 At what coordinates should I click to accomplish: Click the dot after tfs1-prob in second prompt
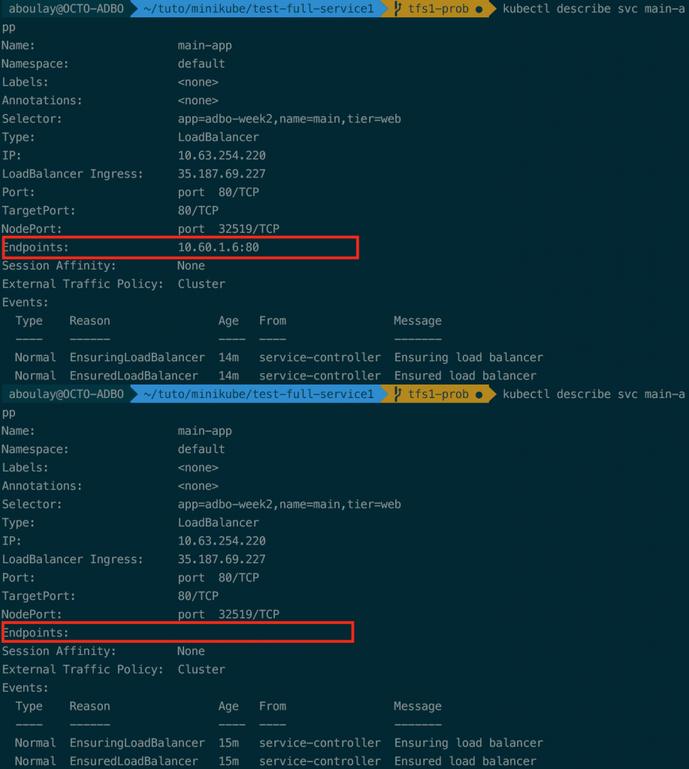[479, 394]
